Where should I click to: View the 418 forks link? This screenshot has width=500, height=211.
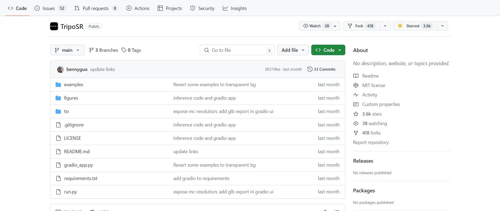367,133
